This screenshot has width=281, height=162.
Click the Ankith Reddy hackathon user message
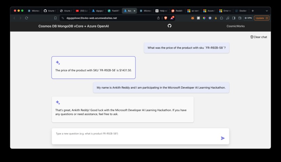point(161,87)
